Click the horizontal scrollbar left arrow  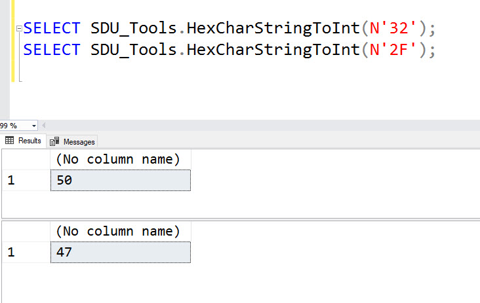pos(43,126)
